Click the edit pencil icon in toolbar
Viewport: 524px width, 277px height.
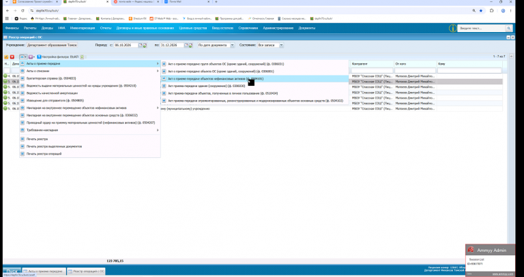(x=6, y=57)
